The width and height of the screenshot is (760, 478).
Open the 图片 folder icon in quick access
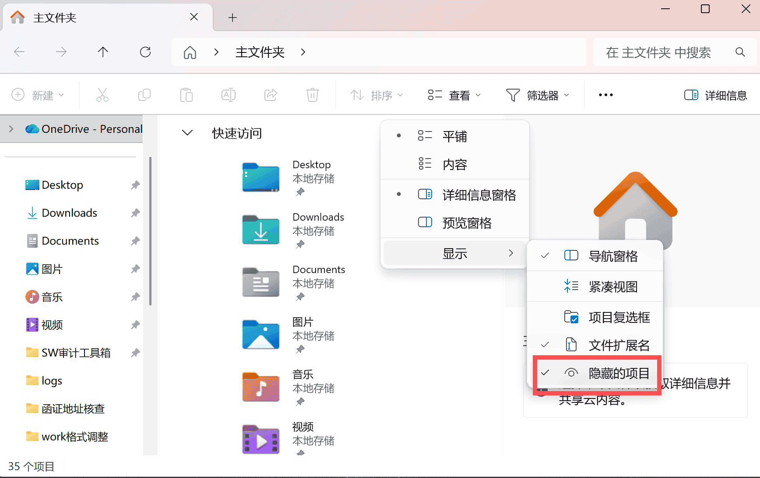coord(261,335)
